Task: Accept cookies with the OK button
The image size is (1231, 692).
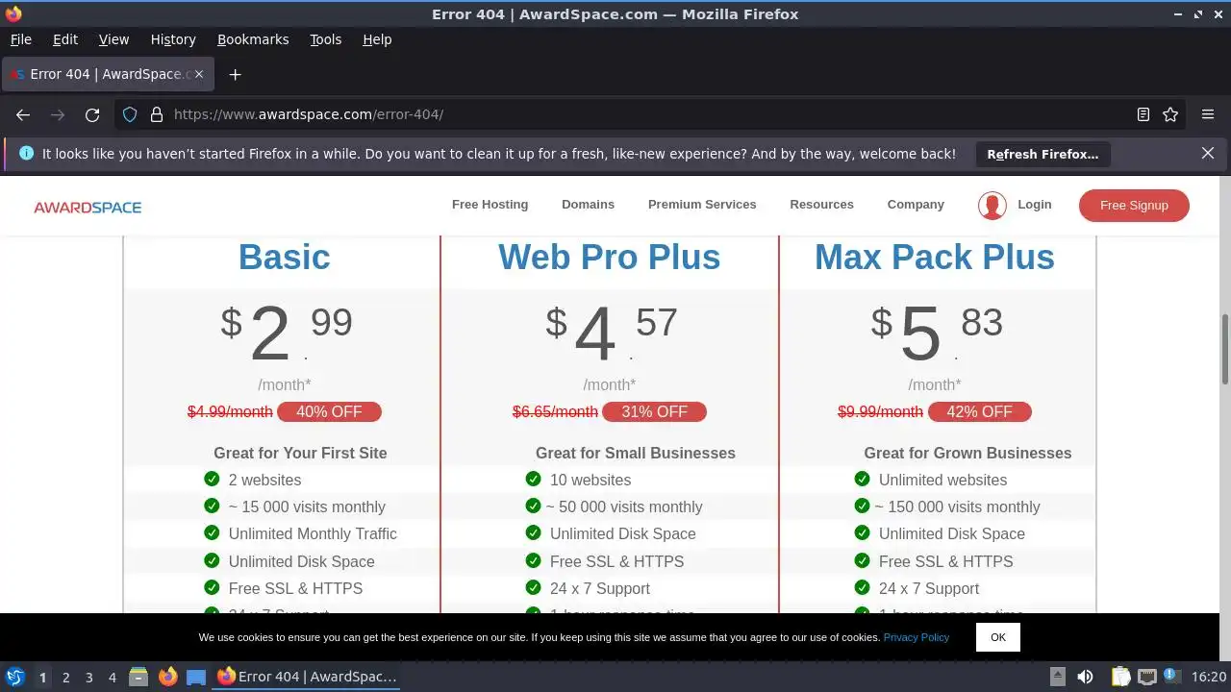Action: [x=997, y=637]
